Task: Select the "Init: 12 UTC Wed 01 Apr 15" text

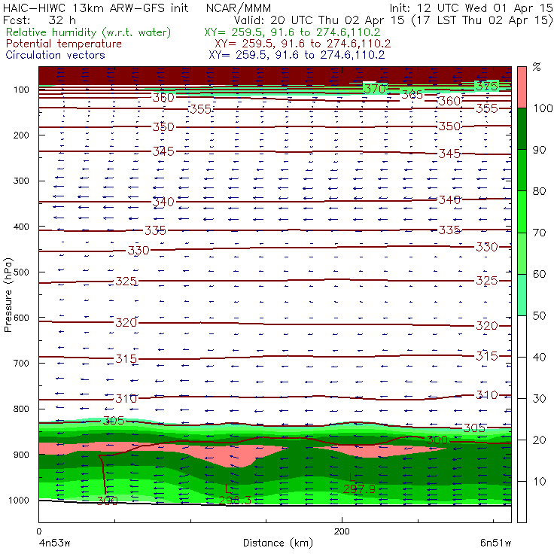Action: coord(471,8)
